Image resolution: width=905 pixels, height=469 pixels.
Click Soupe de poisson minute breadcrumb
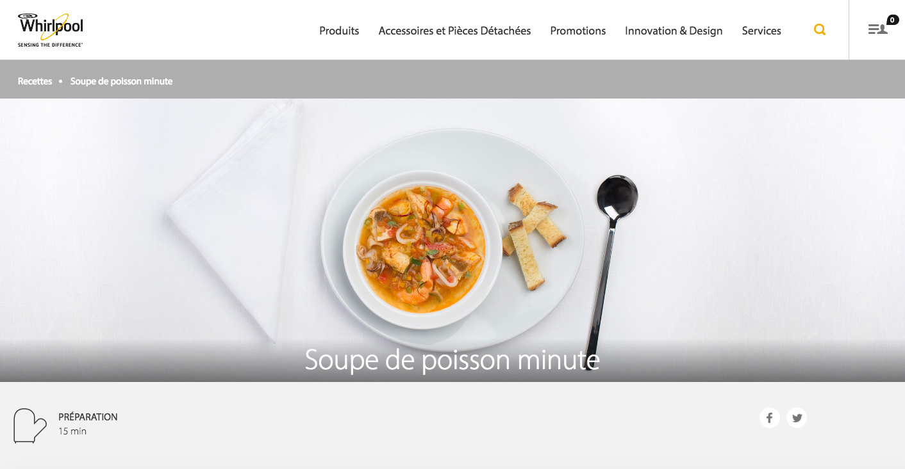[x=121, y=81]
